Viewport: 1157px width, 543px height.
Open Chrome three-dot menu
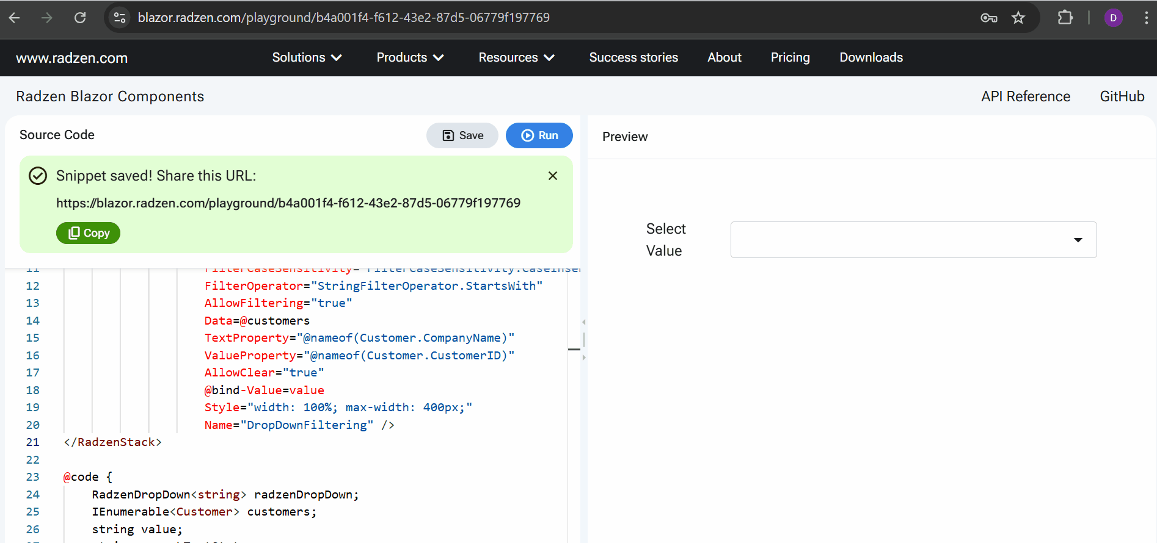coord(1145,18)
